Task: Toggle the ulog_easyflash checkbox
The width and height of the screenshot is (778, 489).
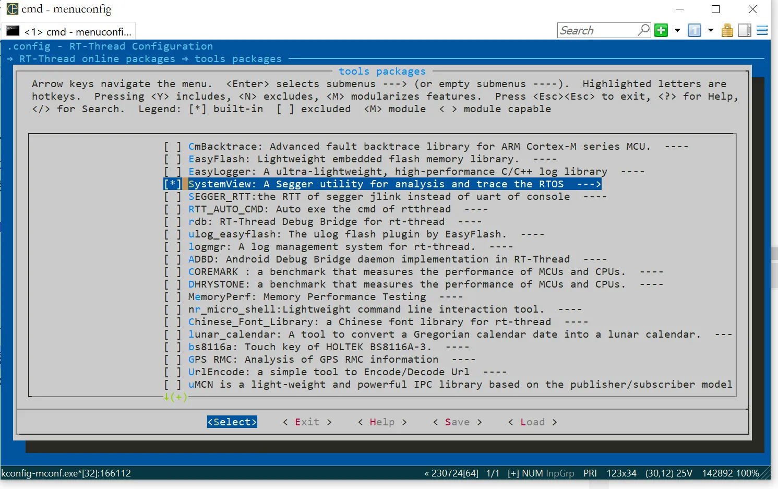Action: [173, 234]
